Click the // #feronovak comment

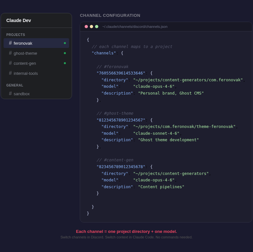click(113, 66)
